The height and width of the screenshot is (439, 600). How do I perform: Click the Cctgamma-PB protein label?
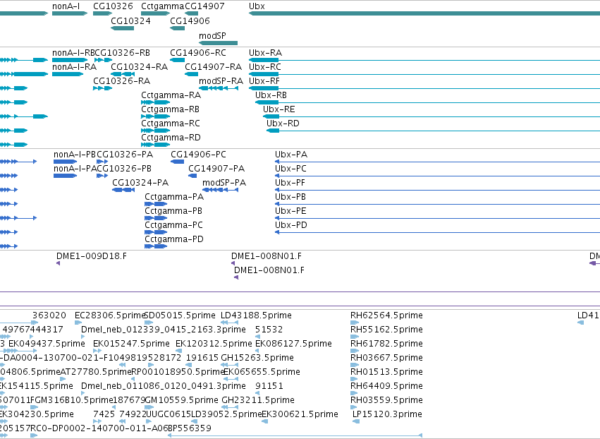click(x=173, y=211)
